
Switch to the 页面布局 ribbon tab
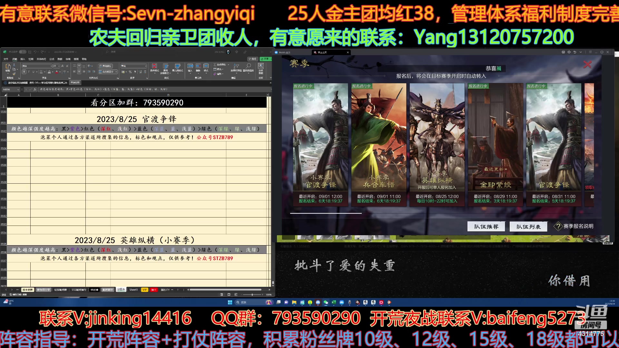click(x=41, y=59)
